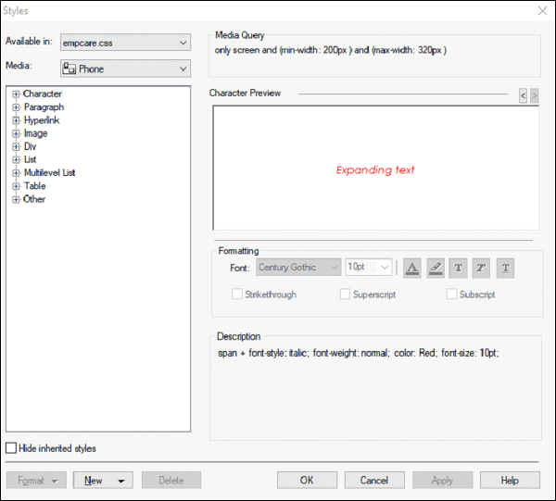Viewport: 556px width, 501px height.
Task: Toggle the underline T icon
Action: [505, 268]
